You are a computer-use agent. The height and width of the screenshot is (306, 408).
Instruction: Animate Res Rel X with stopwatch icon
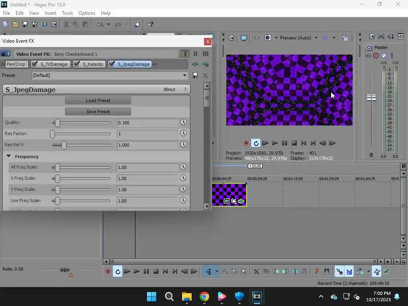tap(183, 144)
